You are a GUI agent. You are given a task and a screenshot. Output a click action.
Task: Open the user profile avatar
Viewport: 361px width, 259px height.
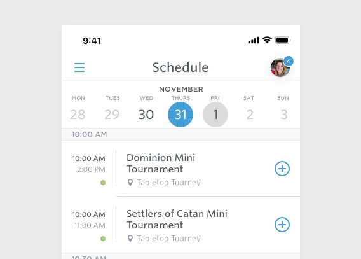pyautogui.click(x=280, y=67)
